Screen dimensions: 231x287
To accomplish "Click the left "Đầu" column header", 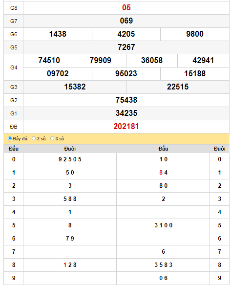I will [x=14, y=149].
